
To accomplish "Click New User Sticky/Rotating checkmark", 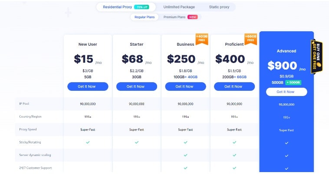I will [x=88, y=142].
